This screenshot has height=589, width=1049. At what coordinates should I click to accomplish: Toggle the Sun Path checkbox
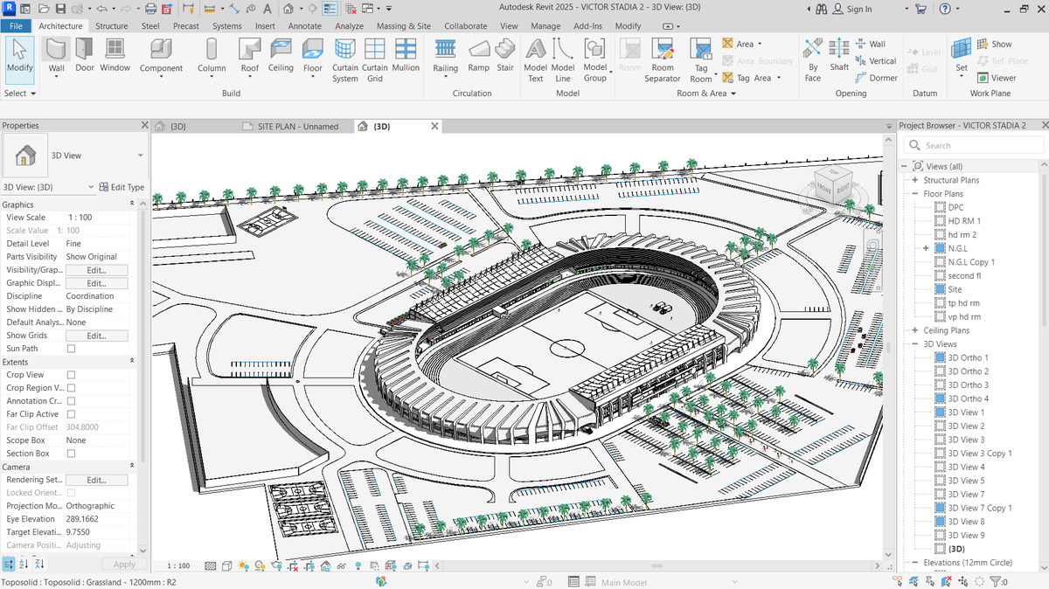pos(72,349)
